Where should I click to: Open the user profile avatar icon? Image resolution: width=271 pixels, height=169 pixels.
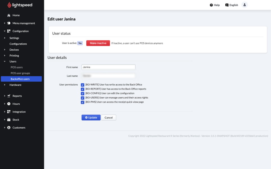(x=245, y=5)
